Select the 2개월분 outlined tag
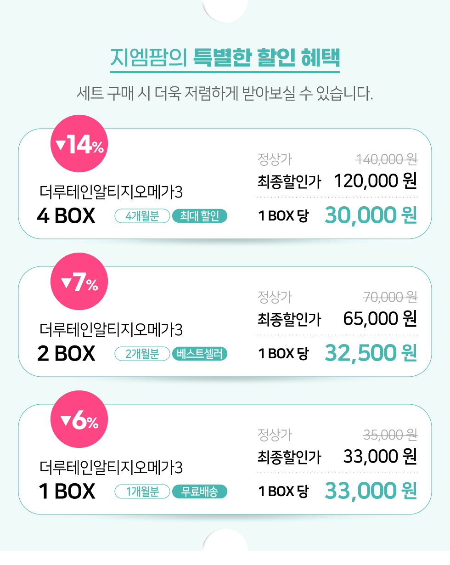Viewport: 450px width, 565px height. click(x=142, y=354)
